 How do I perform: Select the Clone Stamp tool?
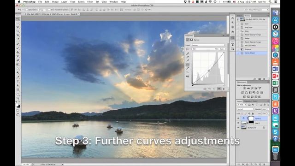tap(18, 52)
